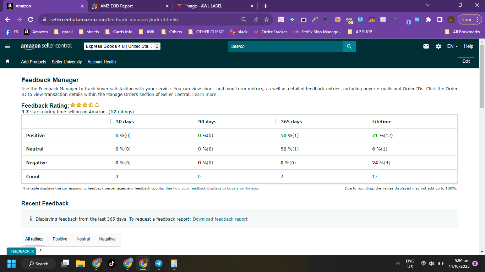Screen dimensions: 485x272
Task: Close the FEEDBACK tab with its X
Action: (33, 251)
